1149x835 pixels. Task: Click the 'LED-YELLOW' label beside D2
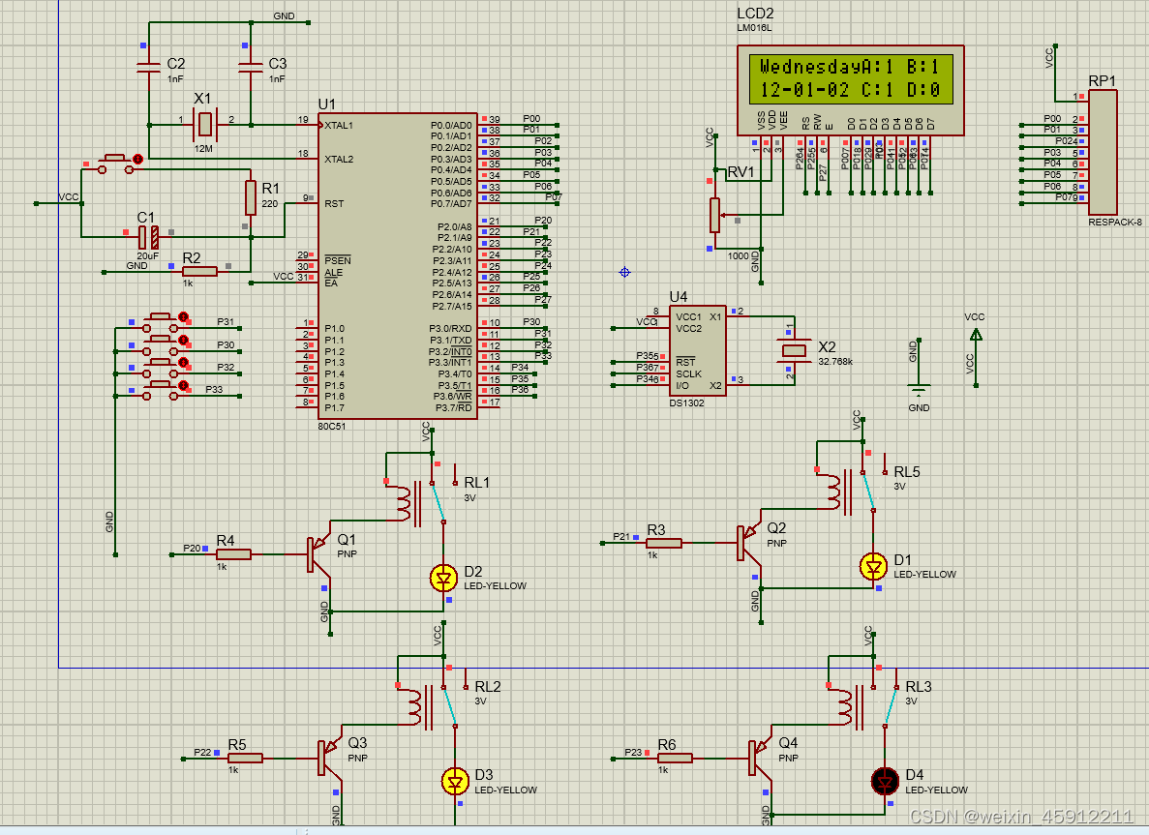496,586
